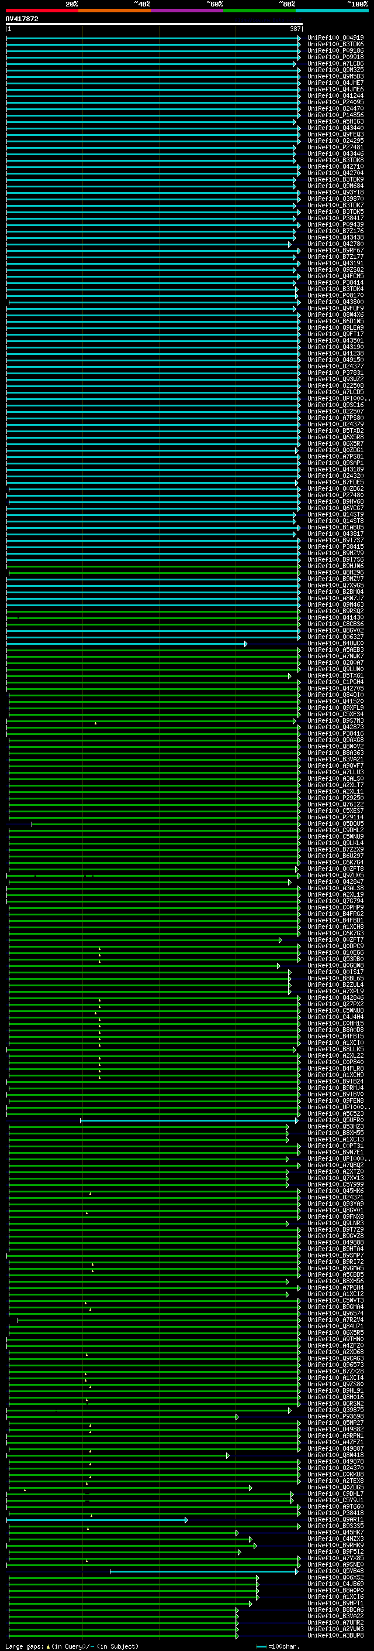Select the UniRef100_P38418 label text
This screenshot has width=374, height=1651.
pyautogui.click(x=335, y=1513)
